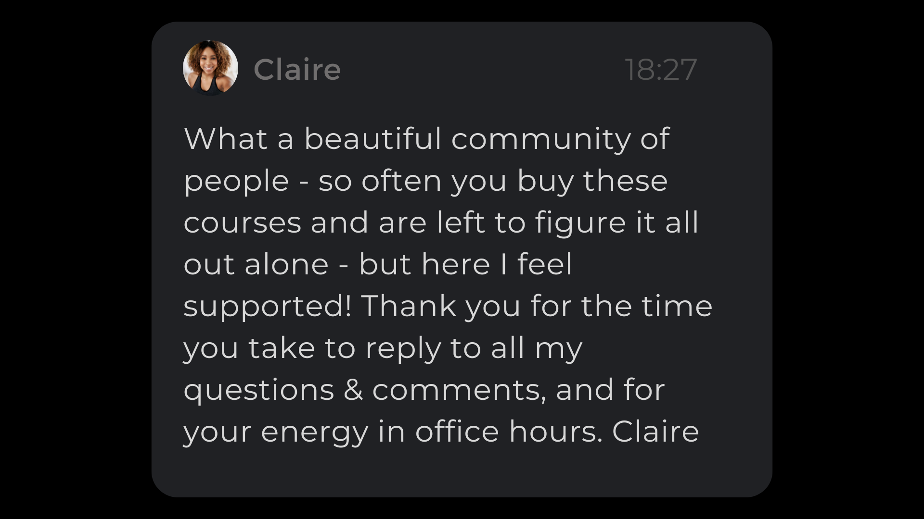Click the word "supported!" in the message

tap(268, 307)
